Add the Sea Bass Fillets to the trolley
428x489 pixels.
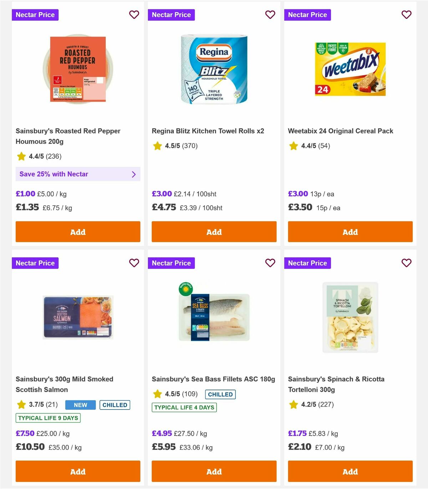click(214, 471)
